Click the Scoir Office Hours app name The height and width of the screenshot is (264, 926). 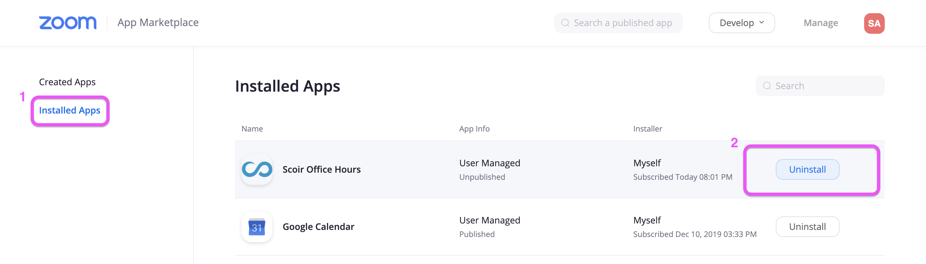pos(321,169)
